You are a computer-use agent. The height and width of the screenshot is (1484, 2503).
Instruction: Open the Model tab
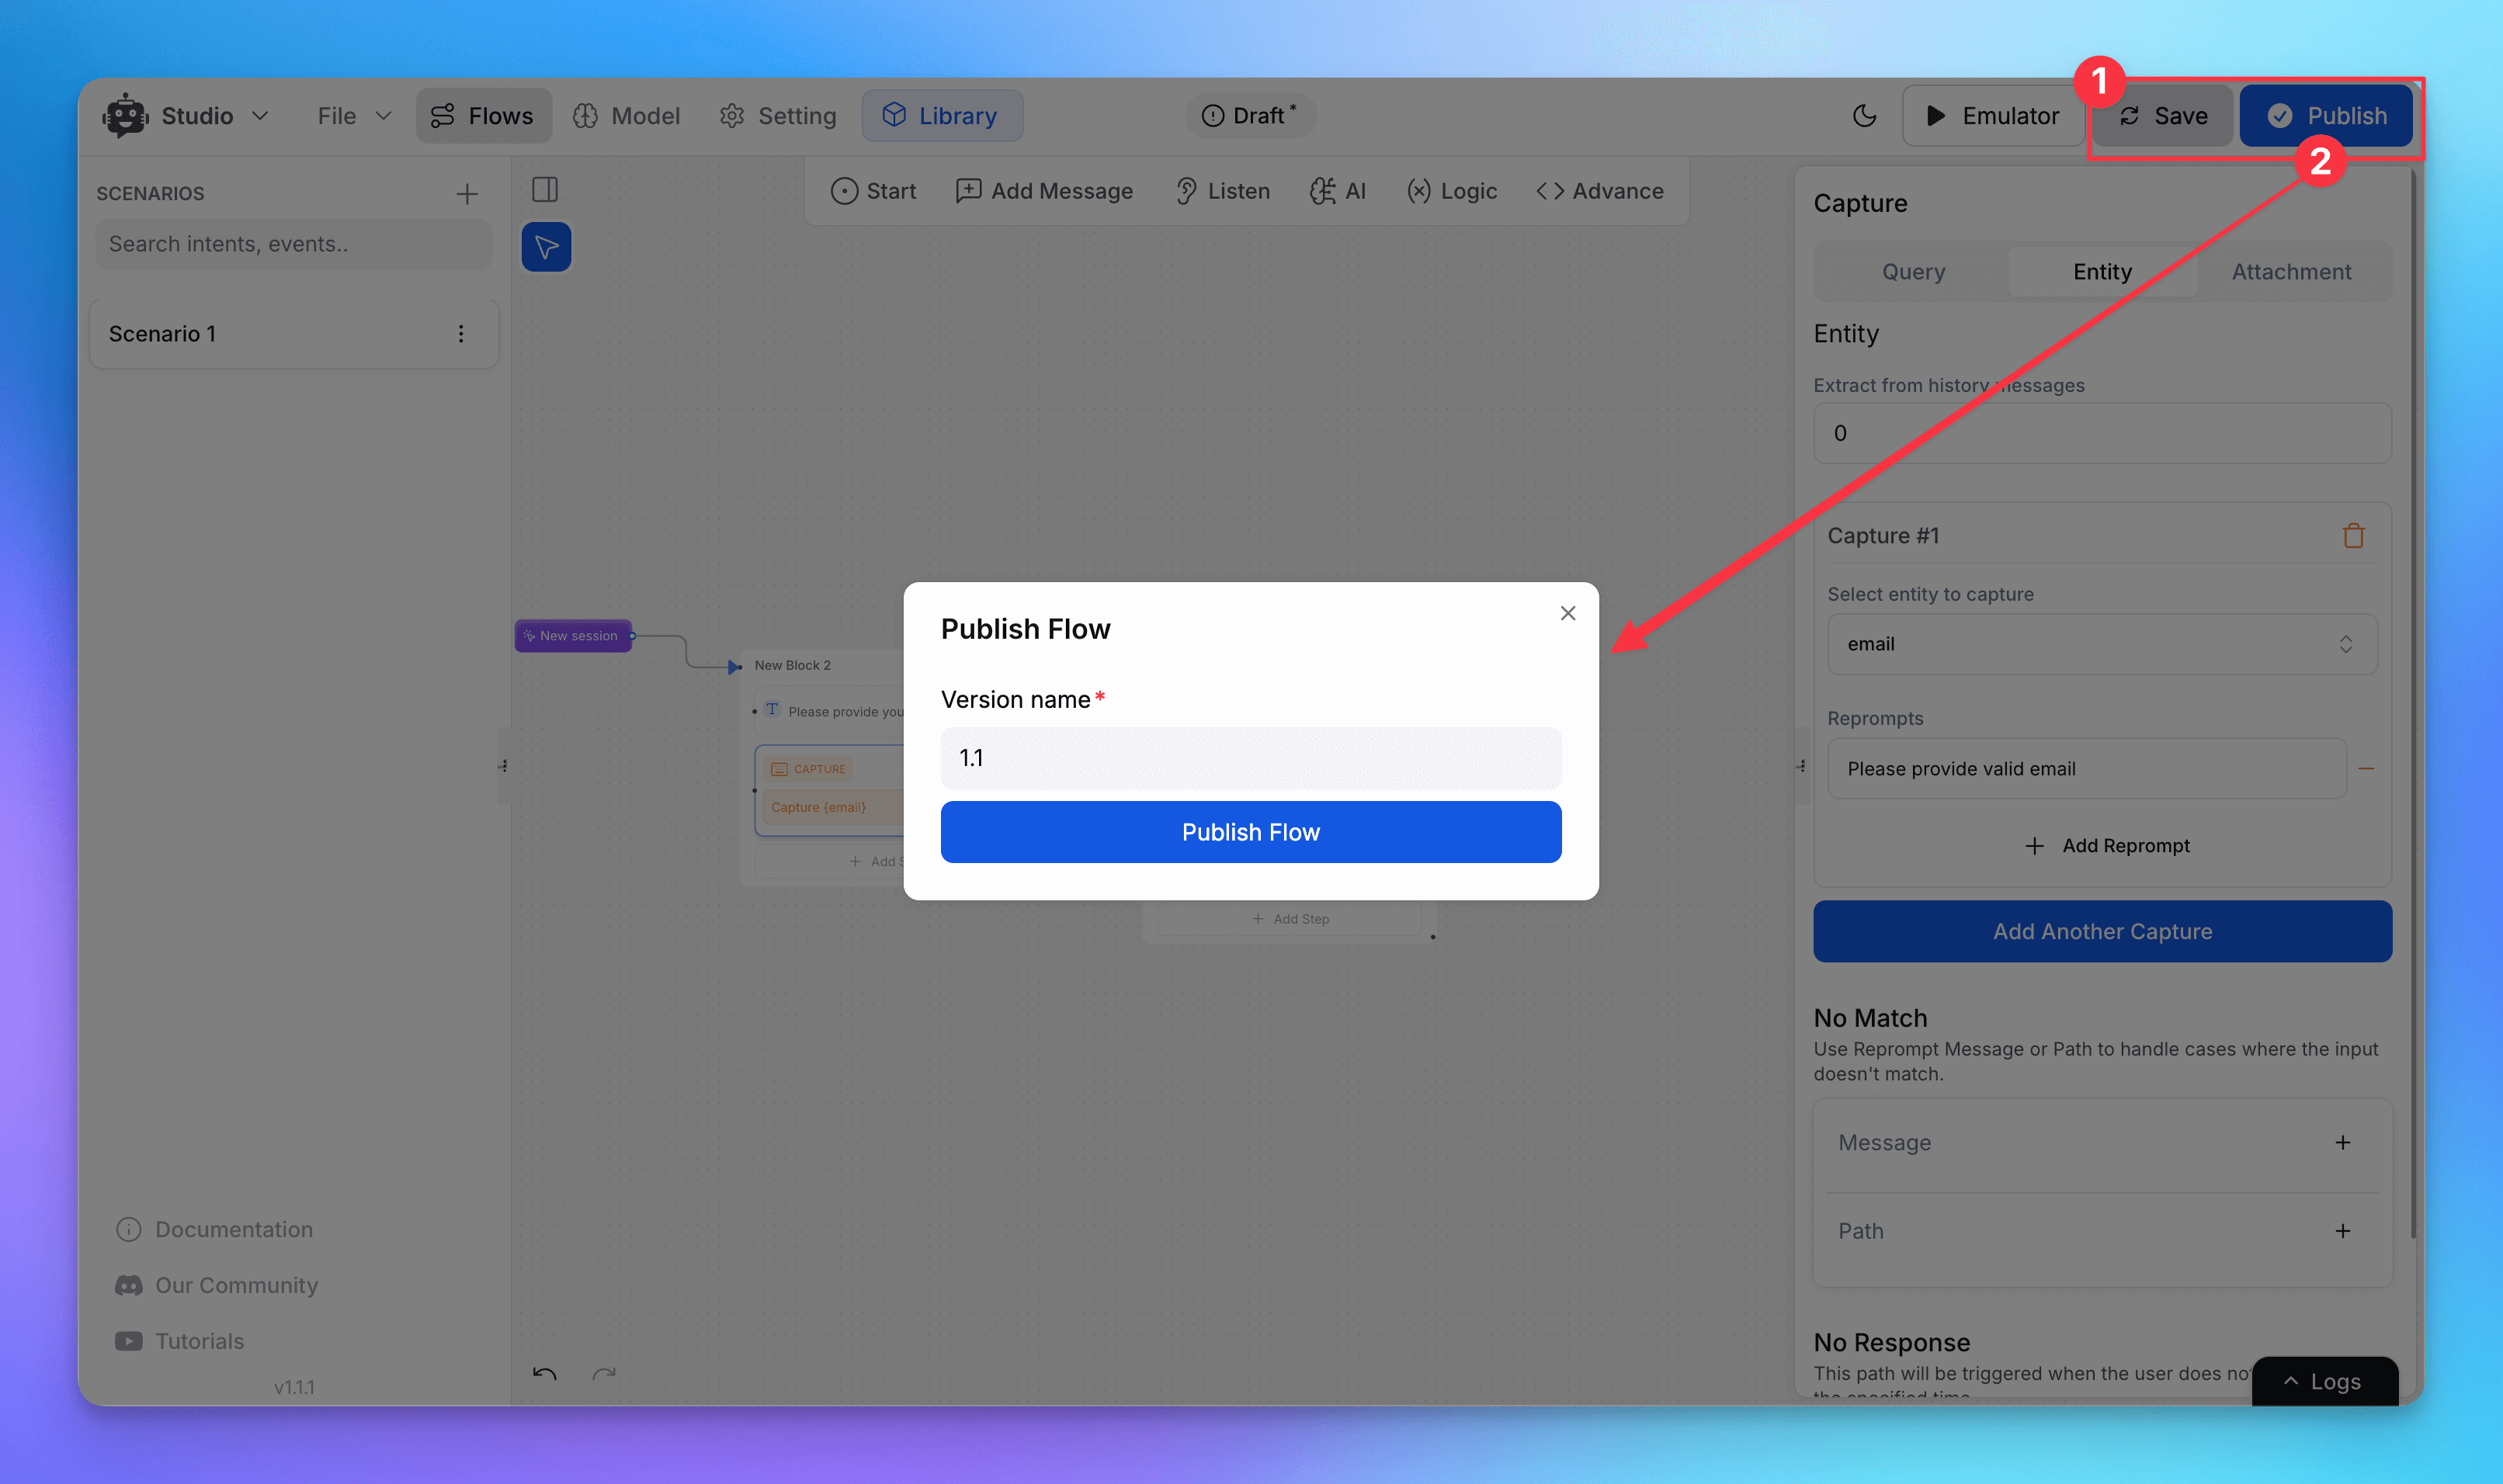627,116
